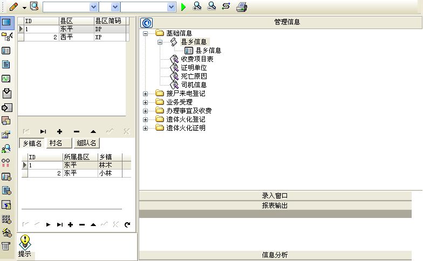The height and width of the screenshot is (261, 423).
Task: Collapse the 县乡信息 tree node
Action: click(x=160, y=42)
